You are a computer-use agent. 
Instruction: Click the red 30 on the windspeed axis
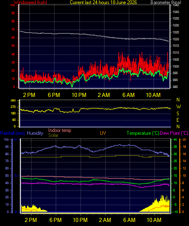(x=13, y=62)
